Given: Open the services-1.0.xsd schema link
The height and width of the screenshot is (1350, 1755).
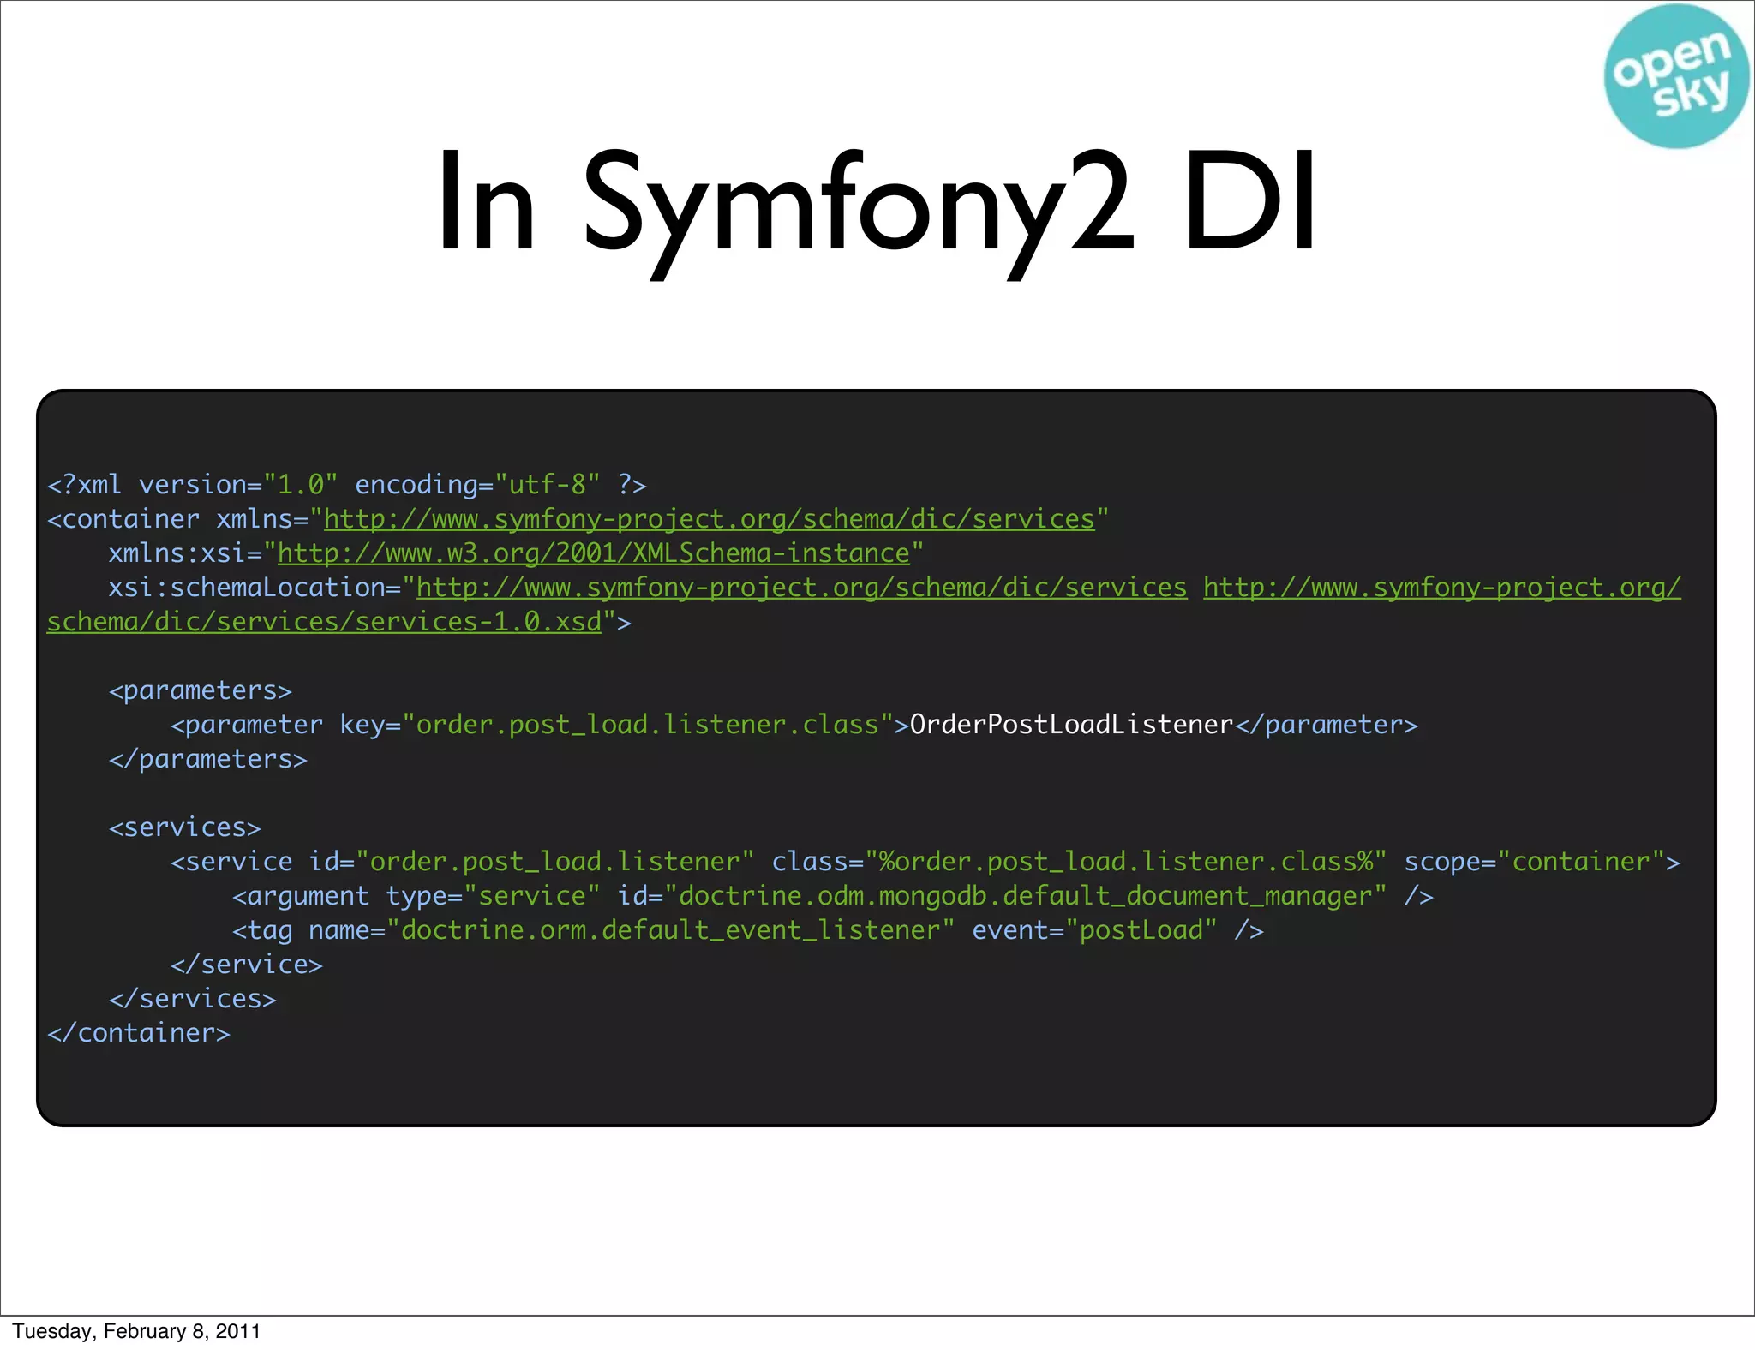Looking at the screenshot, I should tap(325, 622).
